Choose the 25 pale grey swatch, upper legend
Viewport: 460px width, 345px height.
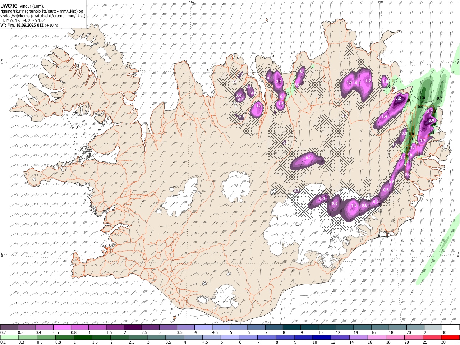[x=433, y=327]
